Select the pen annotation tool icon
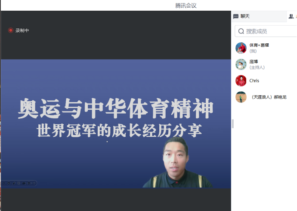 (x=14, y=183)
